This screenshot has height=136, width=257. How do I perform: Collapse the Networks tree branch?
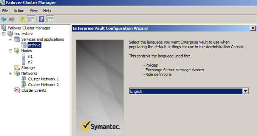coord(10,74)
